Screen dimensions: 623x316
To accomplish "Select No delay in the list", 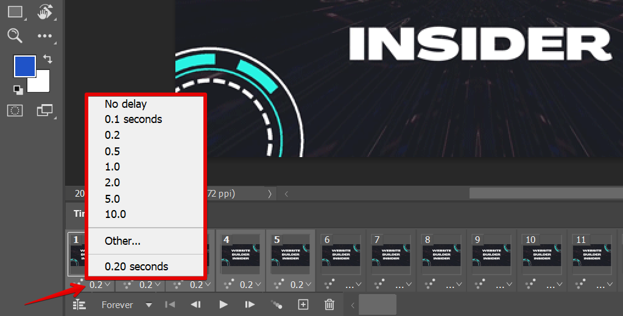I will pos(125,104).
